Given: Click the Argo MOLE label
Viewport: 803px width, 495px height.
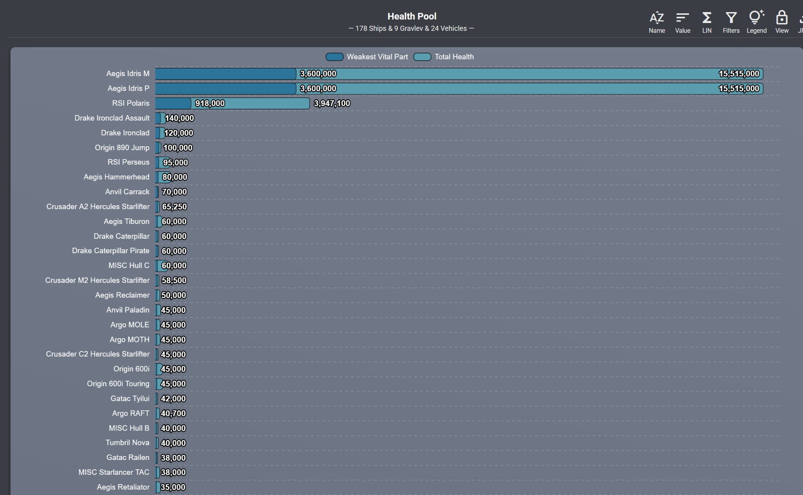Looking at the screenshot, I should click(x=130, y=325).
